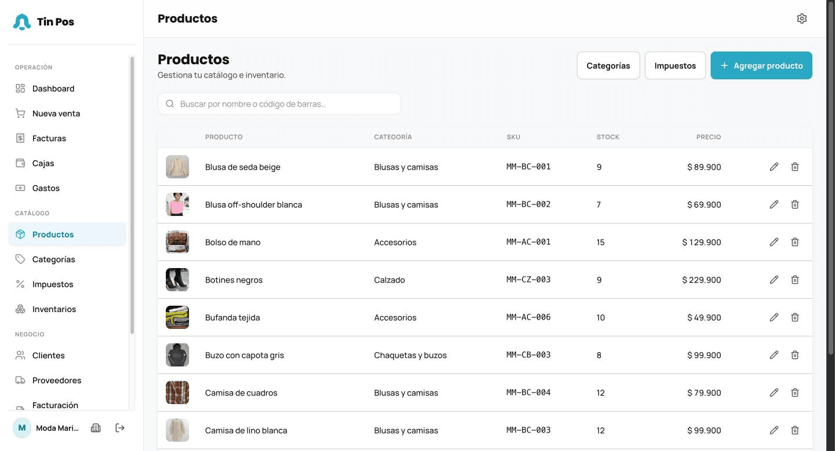Viewport: 835px width, 451px height.
Task: Click the pencil icon for Bolso de mano
Action: (774, 242)
